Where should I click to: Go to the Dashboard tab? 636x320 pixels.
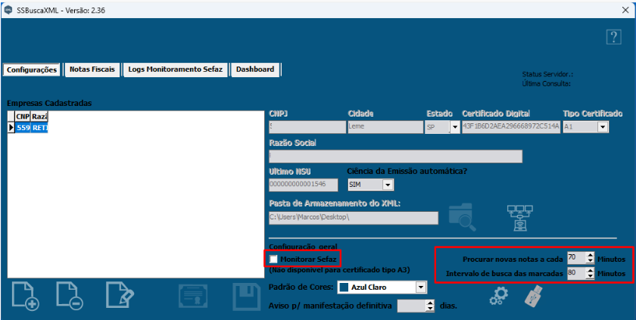point(255,69)
